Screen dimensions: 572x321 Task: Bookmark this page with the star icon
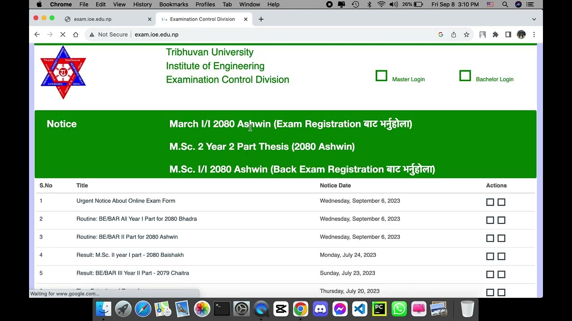coord(467,34)
